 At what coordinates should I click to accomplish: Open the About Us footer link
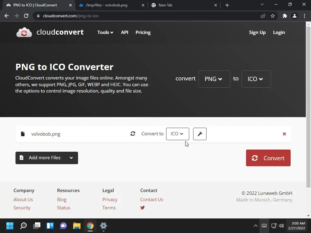click(x=23, y=200)
